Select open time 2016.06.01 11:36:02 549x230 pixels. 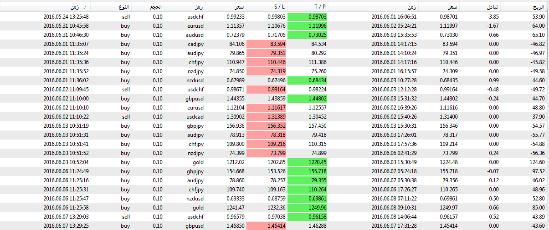66,80
